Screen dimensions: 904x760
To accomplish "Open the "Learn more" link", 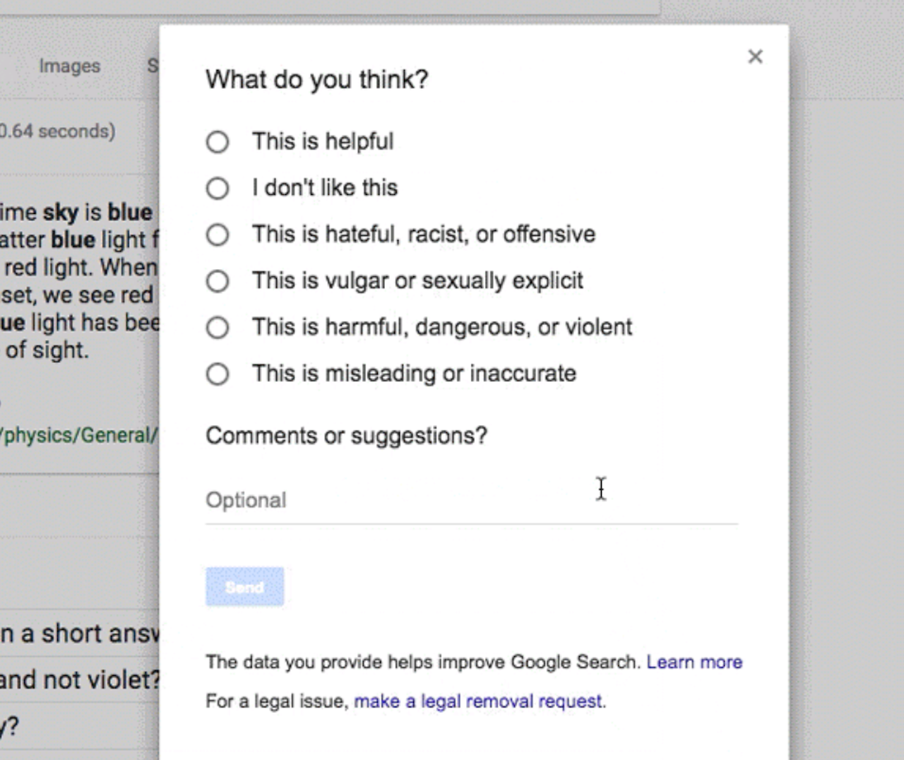I will click(694, 662).
